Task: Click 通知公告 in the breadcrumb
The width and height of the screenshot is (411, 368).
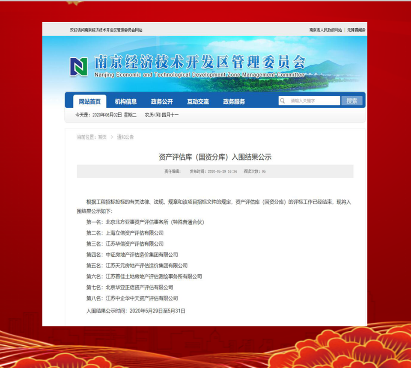Action: tap(125, 137)
